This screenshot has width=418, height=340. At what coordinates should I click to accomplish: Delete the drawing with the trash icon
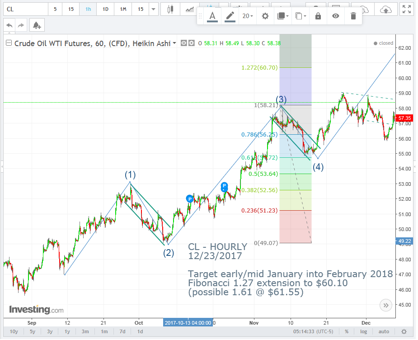coord(353,16)
